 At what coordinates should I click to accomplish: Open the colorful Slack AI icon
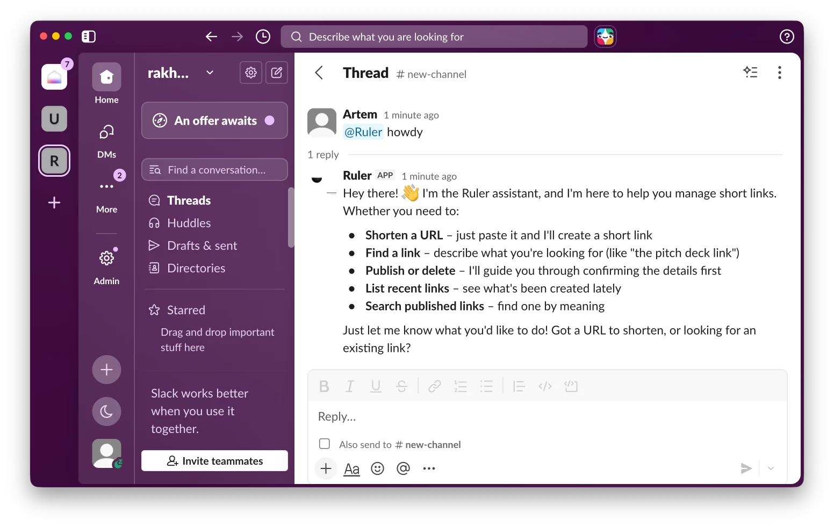click(605, 37)
